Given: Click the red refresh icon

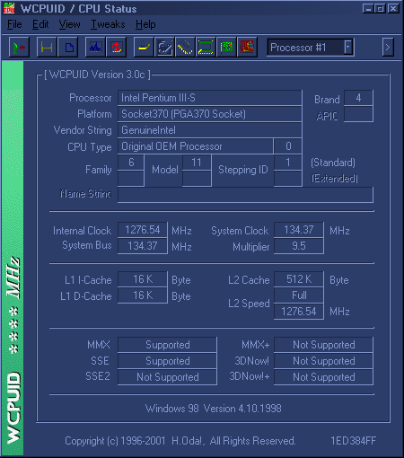Looking at the screenshot, I should pos(116,47).
